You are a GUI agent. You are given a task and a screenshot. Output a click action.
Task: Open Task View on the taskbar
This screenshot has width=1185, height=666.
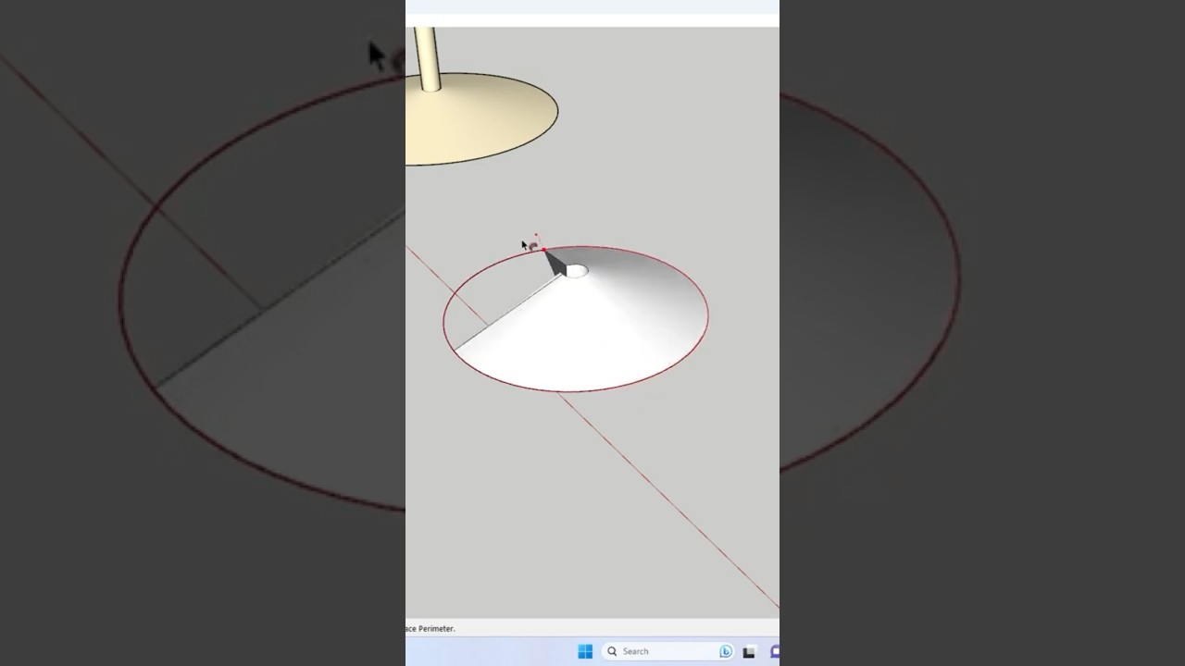click(749, 651)
